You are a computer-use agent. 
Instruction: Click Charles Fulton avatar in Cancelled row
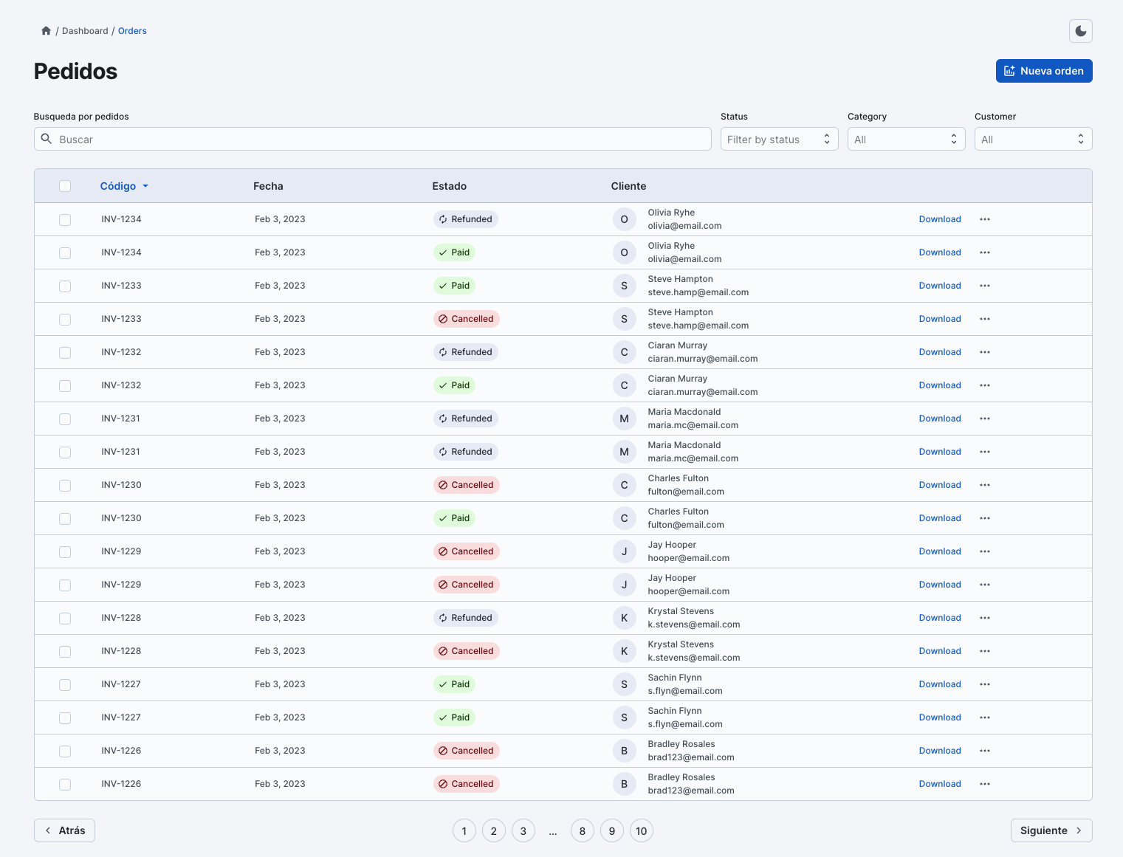click(x=624, y=485)
